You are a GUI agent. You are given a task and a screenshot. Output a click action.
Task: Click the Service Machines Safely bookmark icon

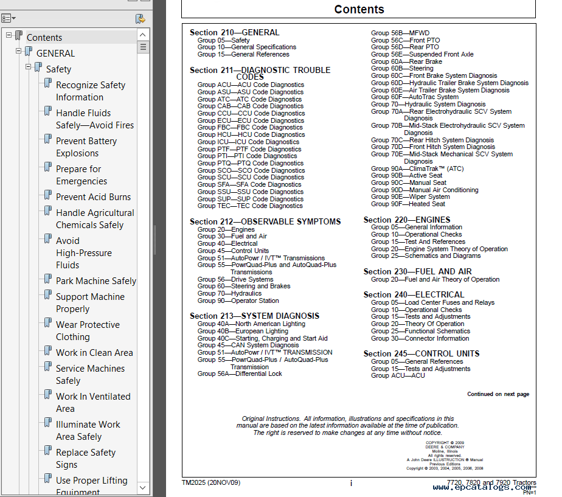point(47,366)
